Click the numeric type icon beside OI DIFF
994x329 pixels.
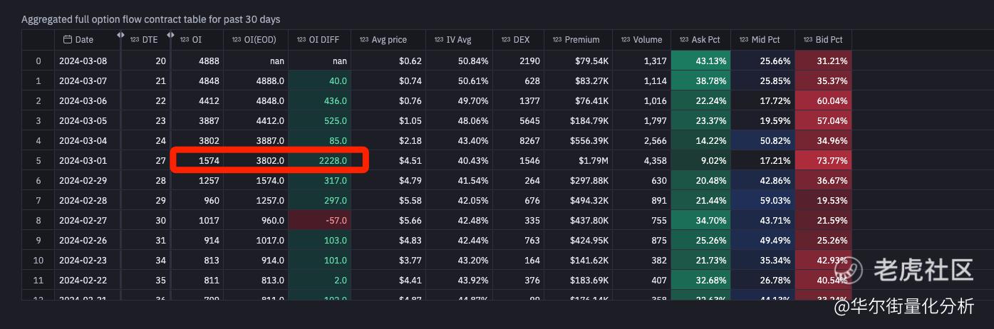(x=301, y=40)
